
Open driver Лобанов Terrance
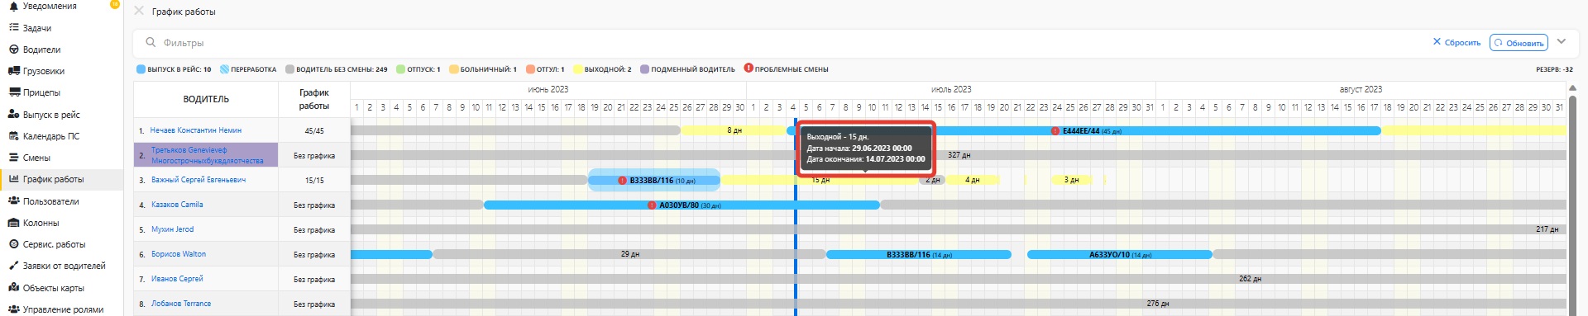coord(181,304)
